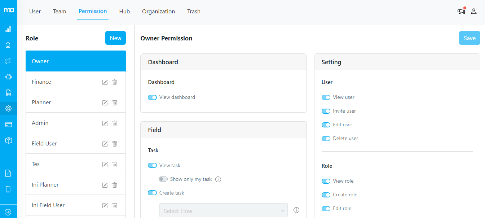This screenshot has width=485, height=218.
Task: Toggle the View dashboard switch
Action: [153, 97]
